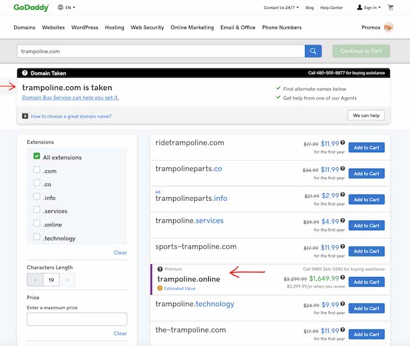
Task: Click the blue search magnifier button
Action: (x=313, y=51)
